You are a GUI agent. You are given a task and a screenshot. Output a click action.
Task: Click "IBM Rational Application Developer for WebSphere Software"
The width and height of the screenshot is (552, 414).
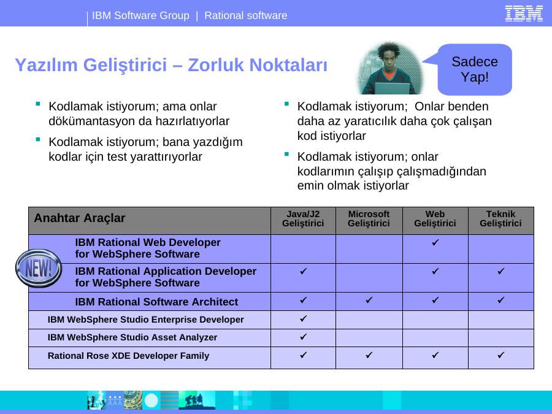pos(166,277)
